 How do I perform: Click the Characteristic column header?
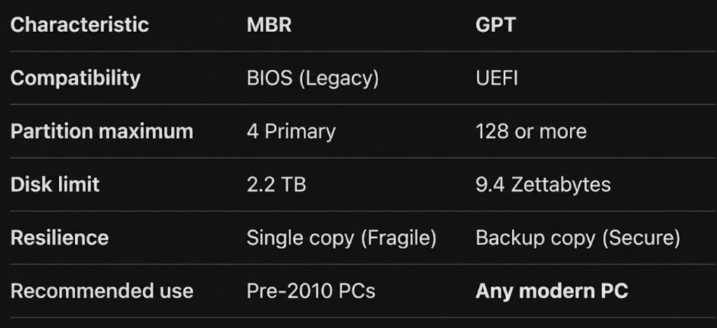pyautogui.click(x=79, y=24)
